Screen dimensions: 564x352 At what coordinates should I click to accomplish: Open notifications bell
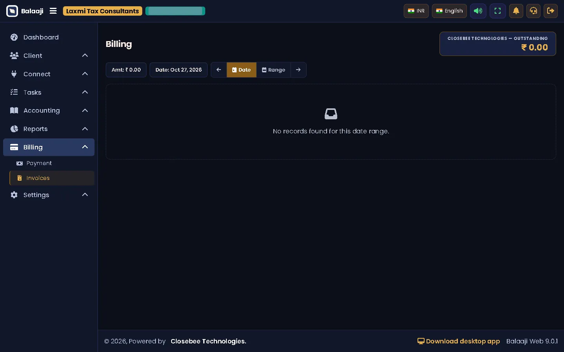pos(516,11)
